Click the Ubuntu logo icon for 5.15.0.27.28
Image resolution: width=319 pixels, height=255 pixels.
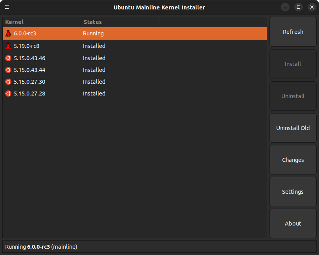click(8, 94)
